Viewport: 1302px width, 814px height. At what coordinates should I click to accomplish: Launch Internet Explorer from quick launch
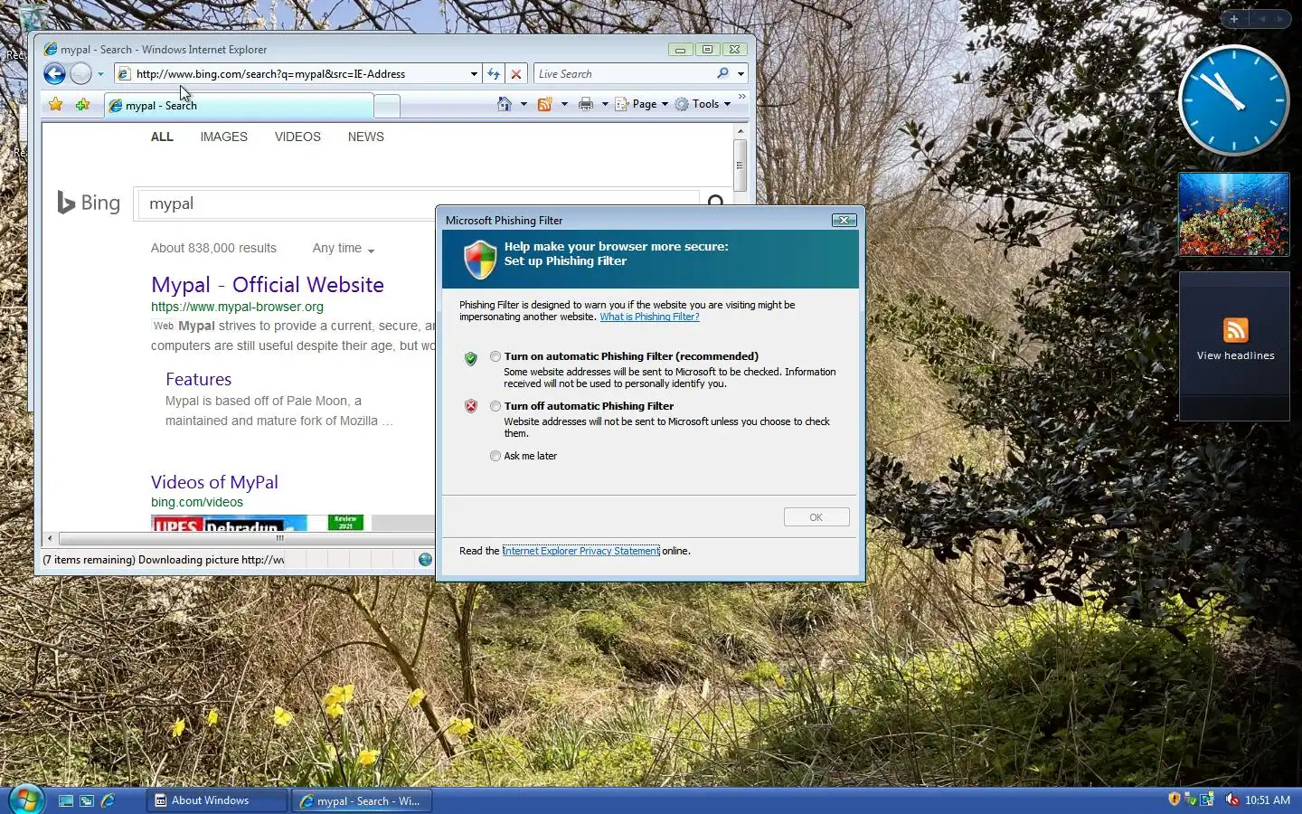(x=108, y=800)
